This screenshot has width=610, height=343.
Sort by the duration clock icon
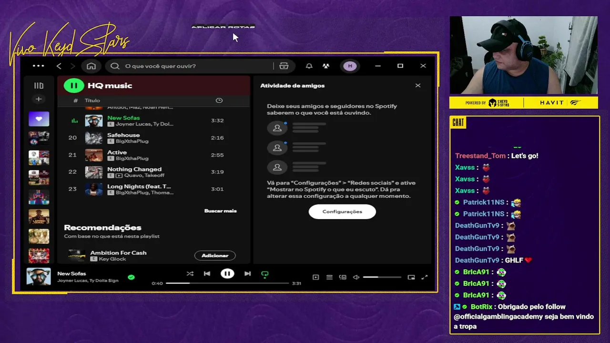pos(219,101)
